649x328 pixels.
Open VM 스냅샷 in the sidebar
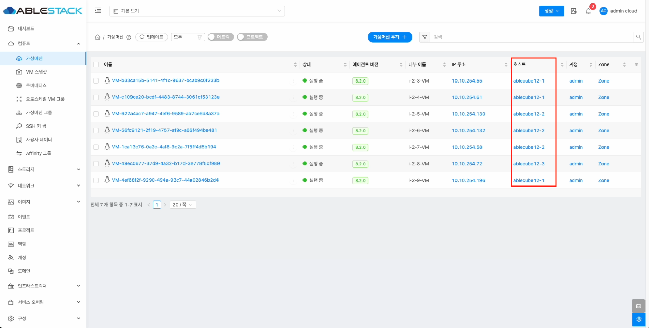coord(36,72)
